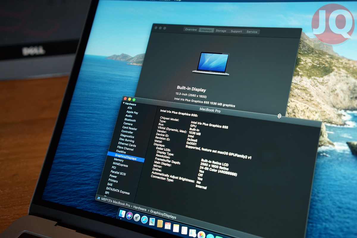Screen dimensions: 357x238
Task: Open the Reminders list icon in Dock
Action: (x=184, y=230)
